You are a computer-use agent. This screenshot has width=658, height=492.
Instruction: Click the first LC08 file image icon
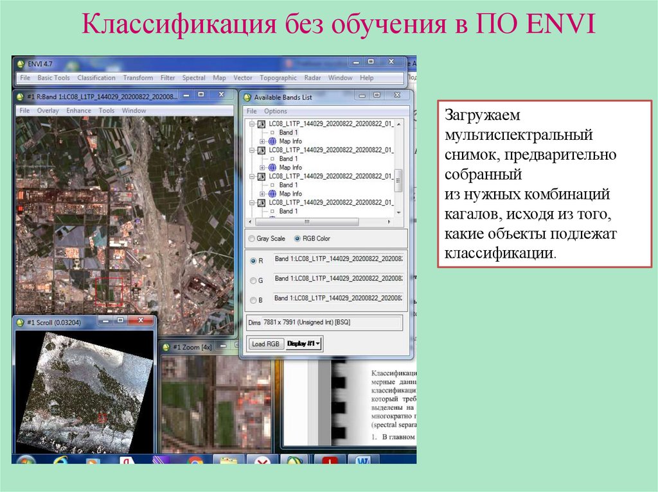[262, 124]
